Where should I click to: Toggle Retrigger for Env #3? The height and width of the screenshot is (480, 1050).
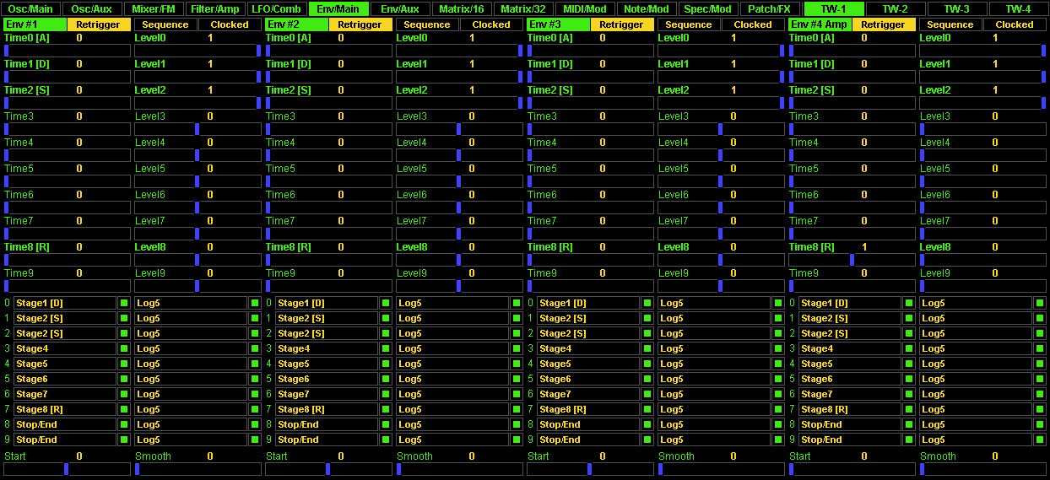coord(622,24)
